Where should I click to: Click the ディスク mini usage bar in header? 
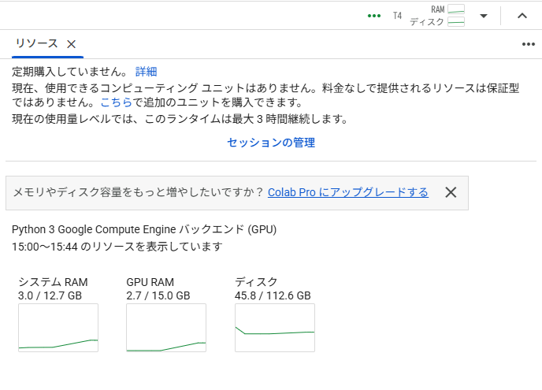[455, 22]
